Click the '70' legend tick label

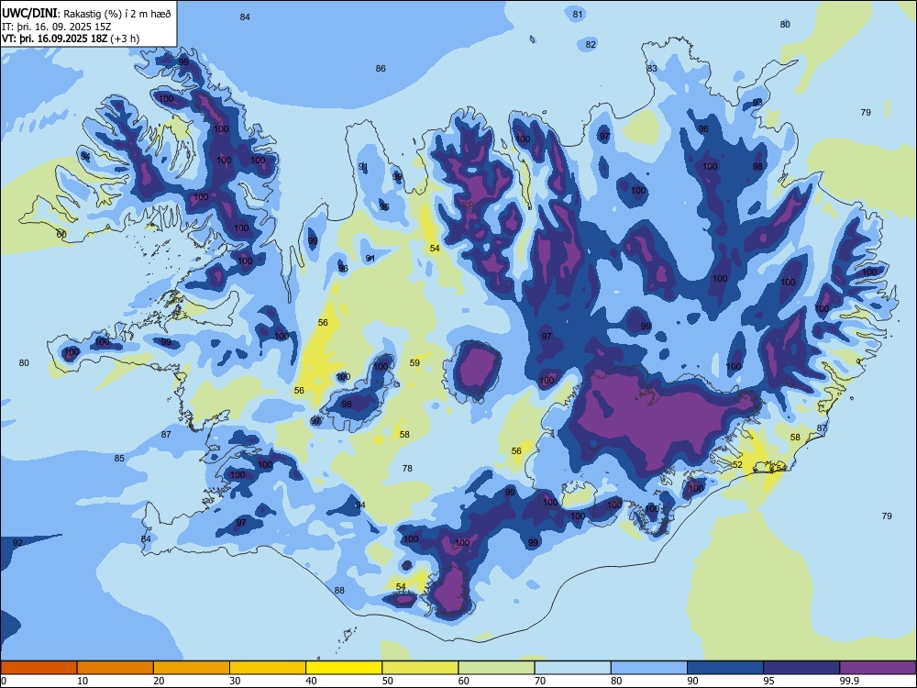pos(540,681)
